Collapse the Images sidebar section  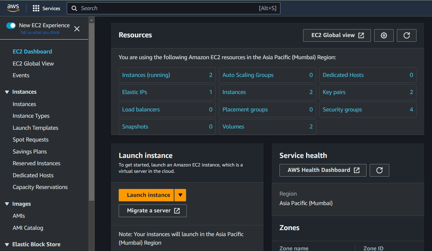click(7, 204)
